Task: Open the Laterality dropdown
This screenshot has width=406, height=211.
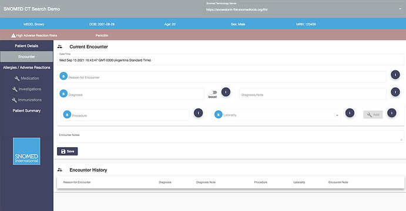Action: [x=276, y=115]
